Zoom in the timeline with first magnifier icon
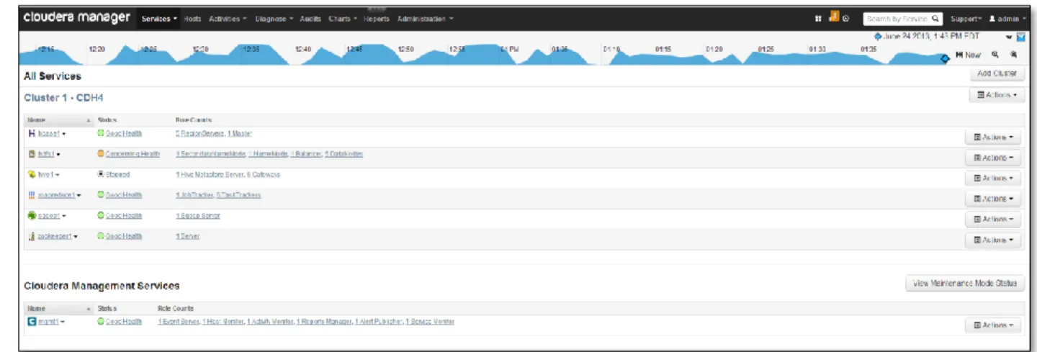The image size is (1037, 352). click(995, 55)
